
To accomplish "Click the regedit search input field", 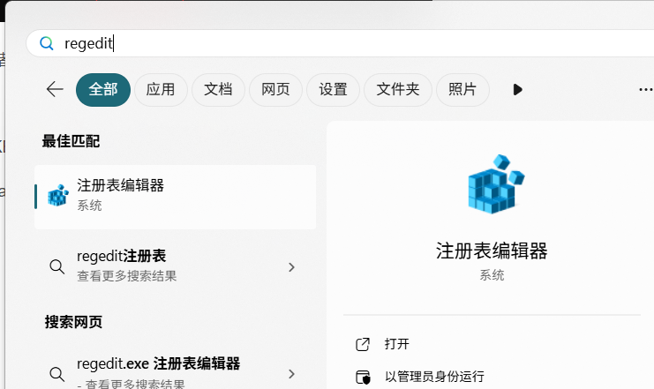I will coord(340,43).
